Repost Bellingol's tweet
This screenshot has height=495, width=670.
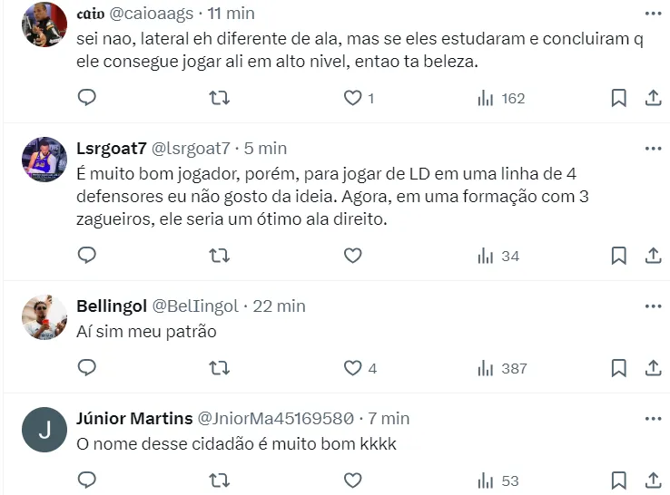pyautogui.click(x=220, y=368)
